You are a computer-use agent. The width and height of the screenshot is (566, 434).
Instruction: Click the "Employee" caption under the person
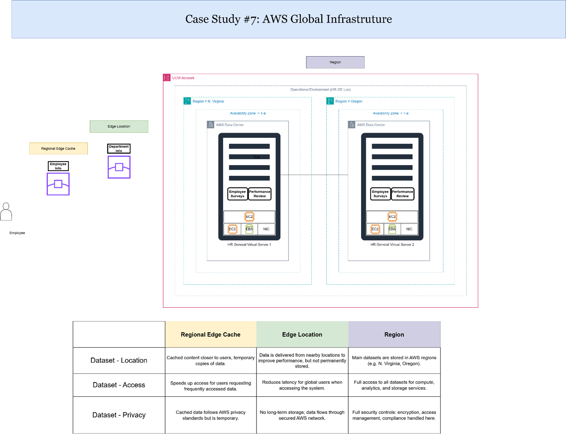tap(17, 233)
